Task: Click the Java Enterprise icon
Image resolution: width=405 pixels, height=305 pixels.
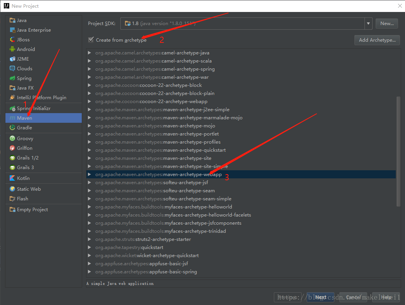Action: pyautogui.click(x=12, y=30)
